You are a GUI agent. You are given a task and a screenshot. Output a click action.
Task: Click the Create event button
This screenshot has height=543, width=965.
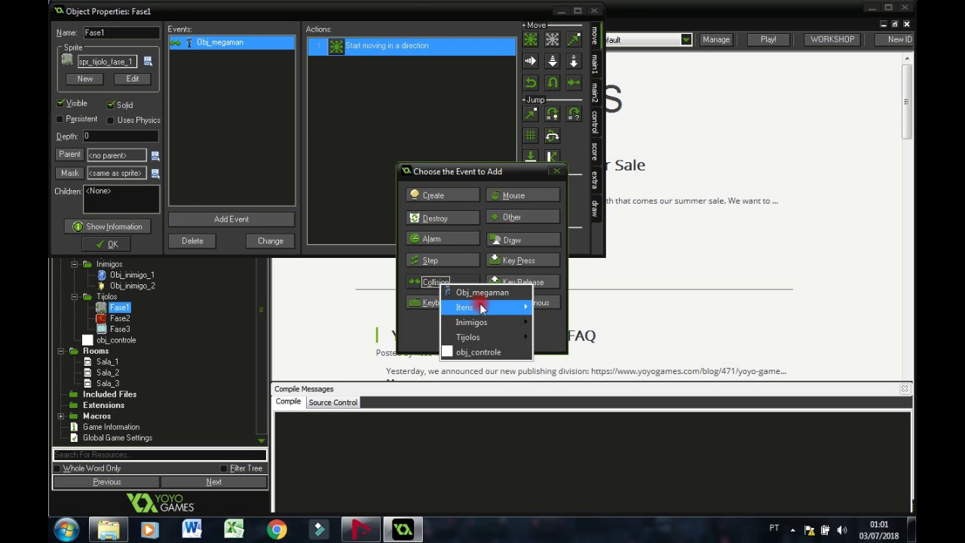coord(443,195)
